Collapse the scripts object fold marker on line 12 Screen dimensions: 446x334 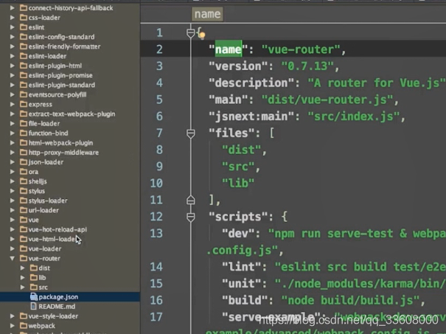point(191,217)
